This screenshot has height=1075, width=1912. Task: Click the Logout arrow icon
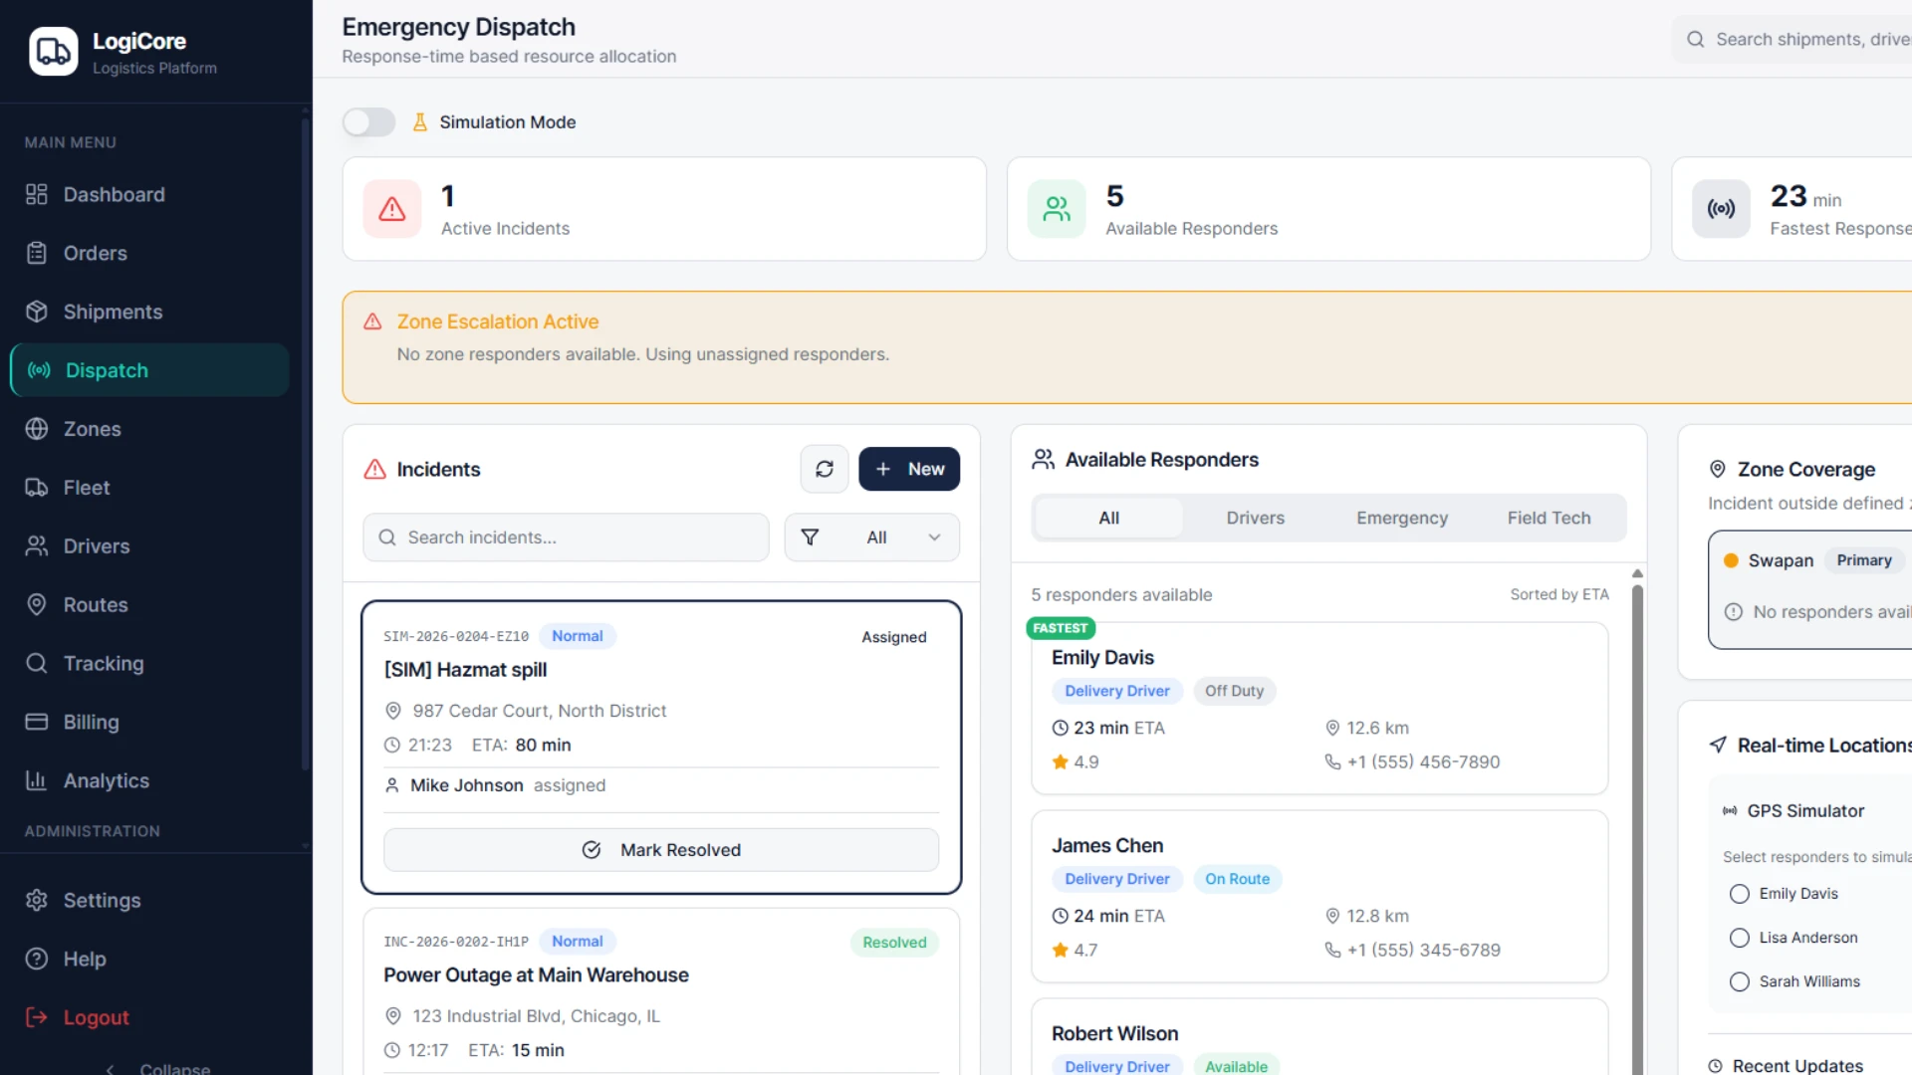pos(37,1017)
